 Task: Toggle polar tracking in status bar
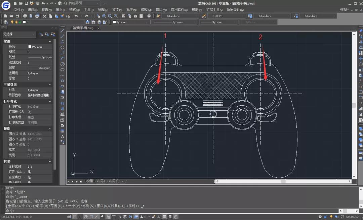(x=86, y=217)
